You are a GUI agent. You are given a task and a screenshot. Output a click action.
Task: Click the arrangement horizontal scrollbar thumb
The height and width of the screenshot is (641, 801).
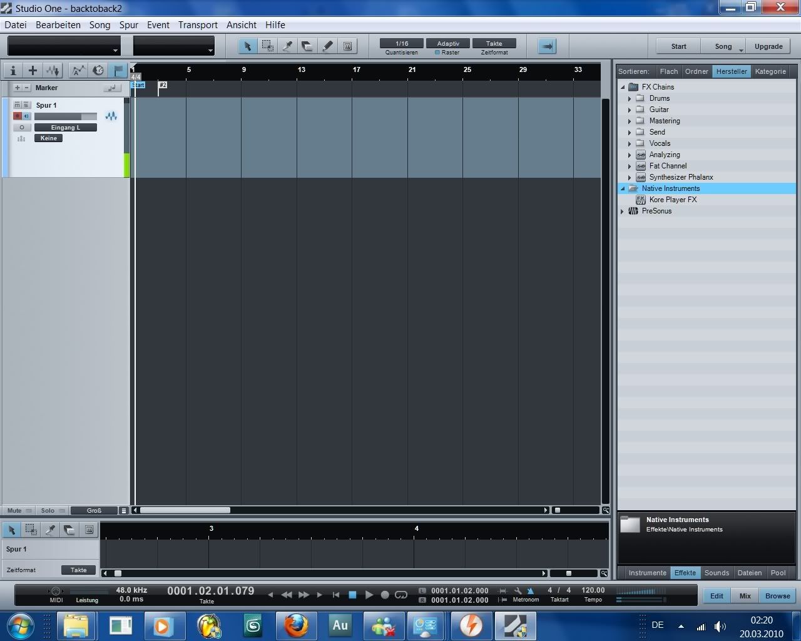click(185, 510)
